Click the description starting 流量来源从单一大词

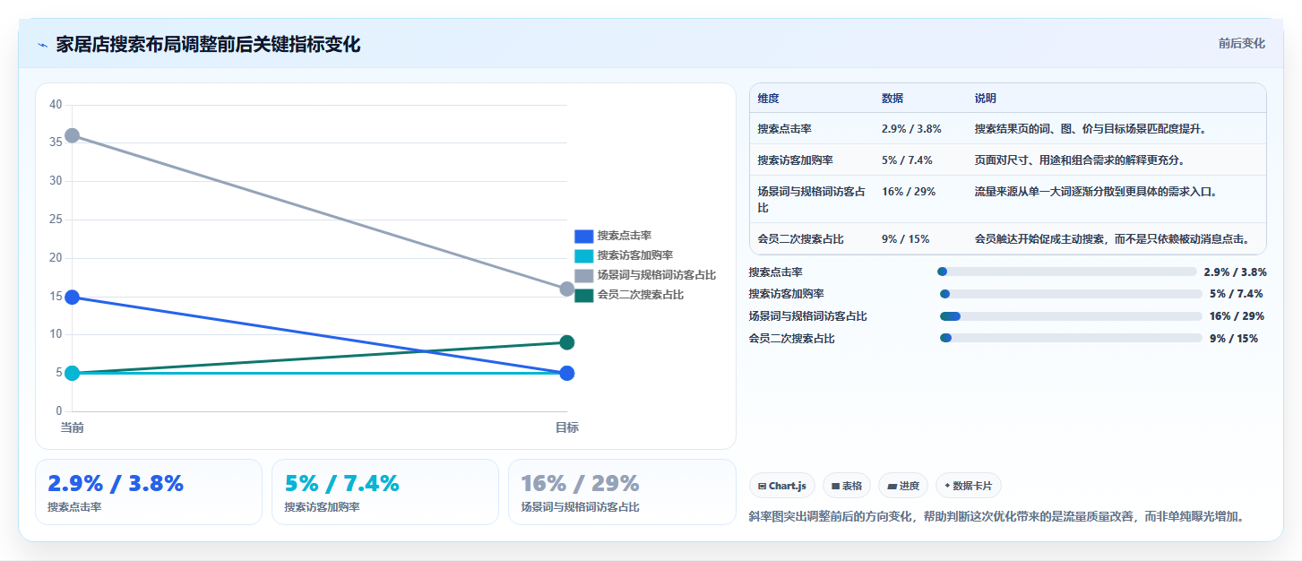point(1096,192)
